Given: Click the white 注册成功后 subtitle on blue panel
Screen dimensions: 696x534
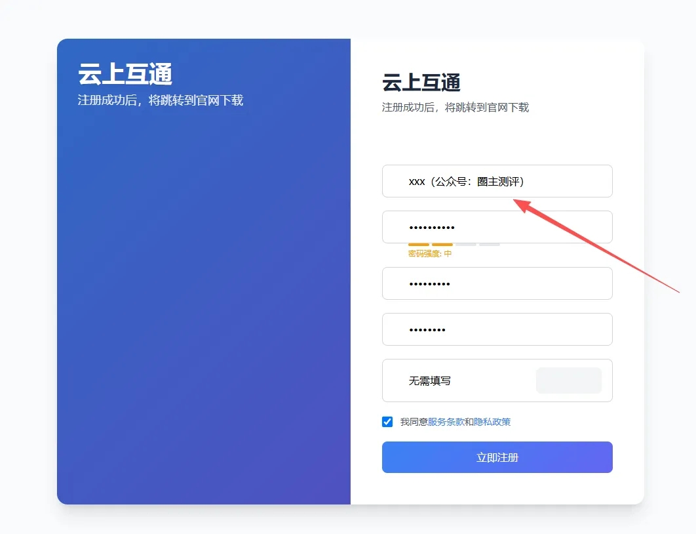Looking at the screenshot, I should pyautogui.click(x=161, y=100).
